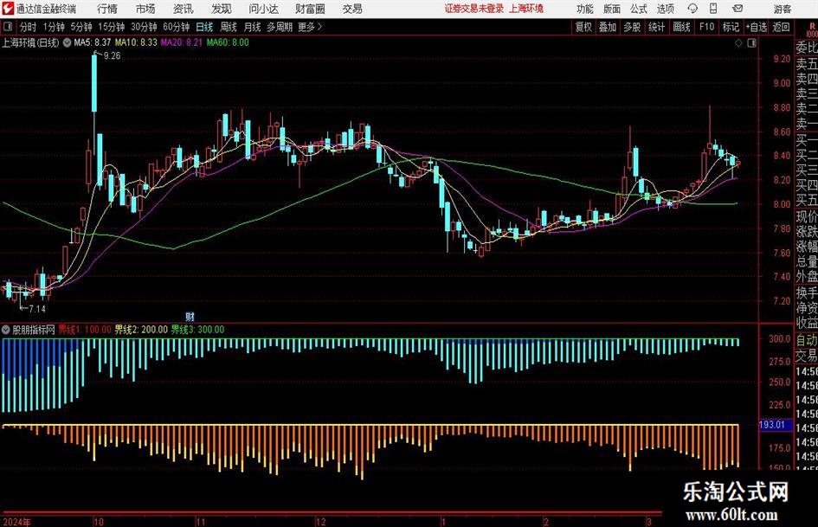The height and width of the screenshot is (527, 818).
Task: Select the 30分钟 period tab
Action: coord(144,27)
